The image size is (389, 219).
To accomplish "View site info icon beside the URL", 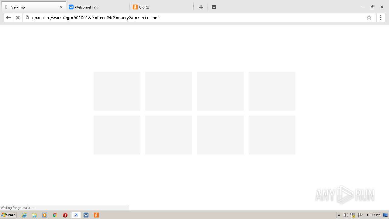I will click(x=27, y=18).
